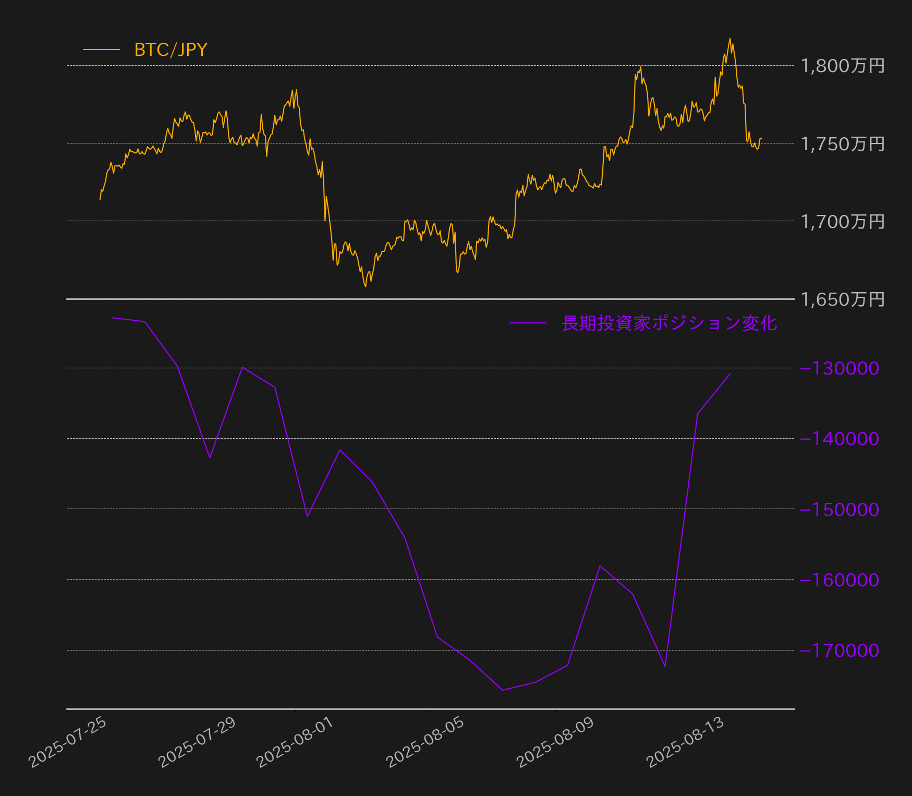Click the -150000 axis label
The width and height of the screenshot is (912, 796).
click(x=840, y=509)
